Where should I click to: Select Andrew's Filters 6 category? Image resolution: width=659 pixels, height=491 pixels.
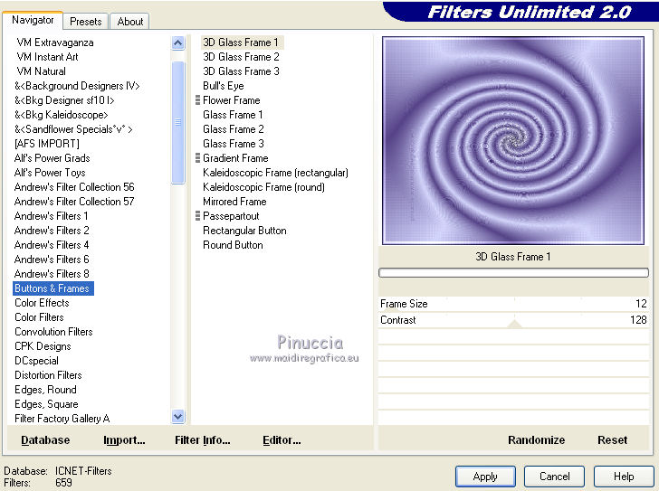pyautogui.click(x=52, y=260)
